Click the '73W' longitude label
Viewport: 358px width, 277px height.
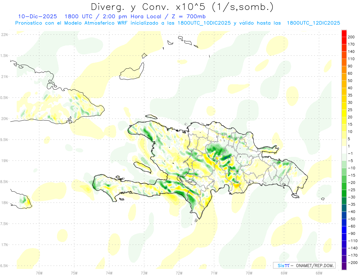144,273
